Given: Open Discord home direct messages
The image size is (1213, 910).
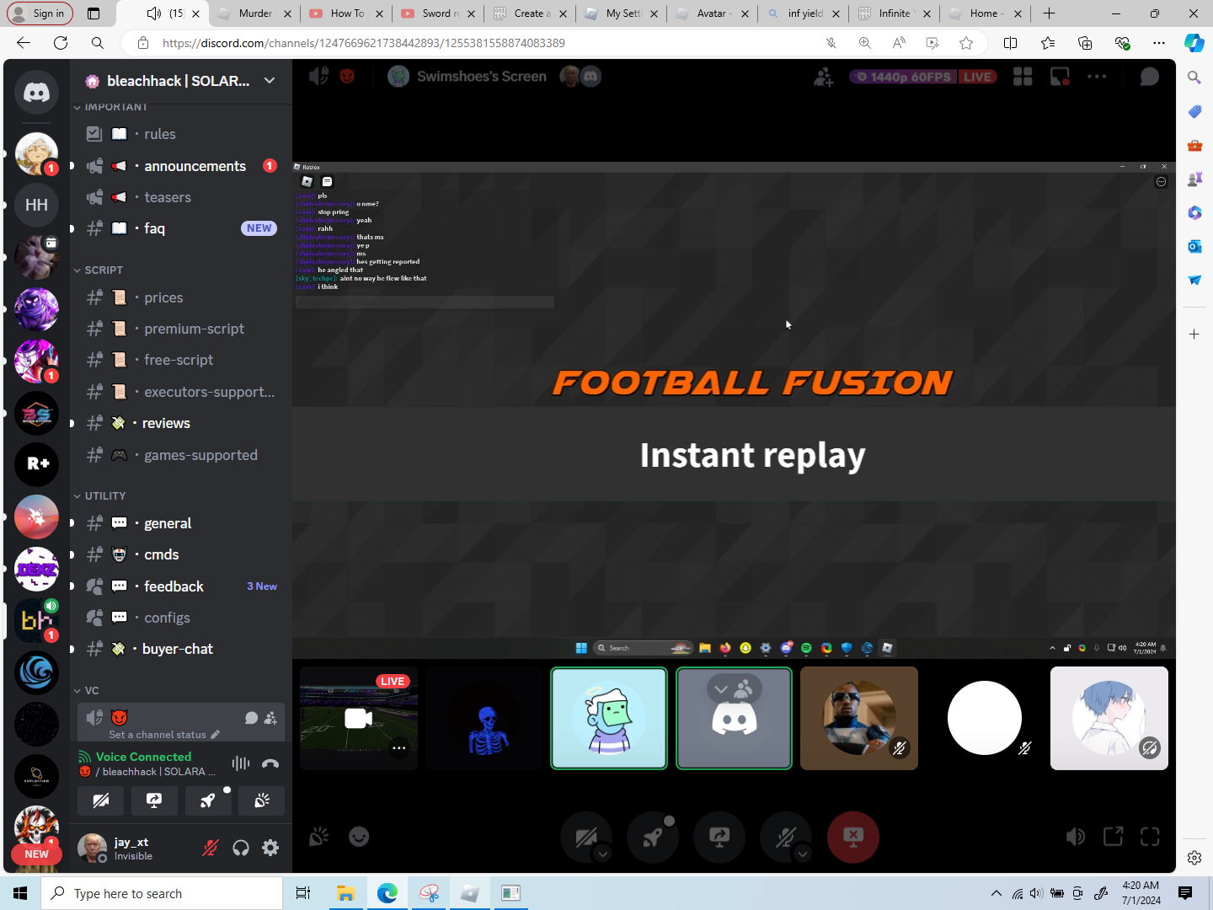Looking at the screenshot, I should 36,92.
